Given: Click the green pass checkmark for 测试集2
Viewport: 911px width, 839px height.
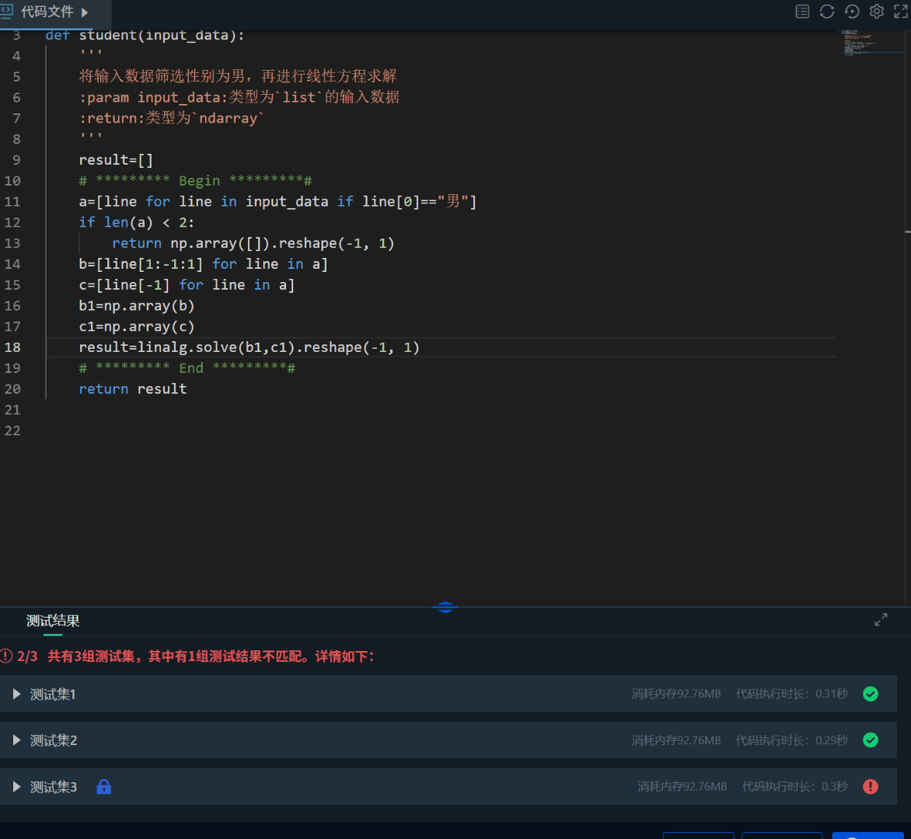Looking at the screenshot, I should 871,740.
